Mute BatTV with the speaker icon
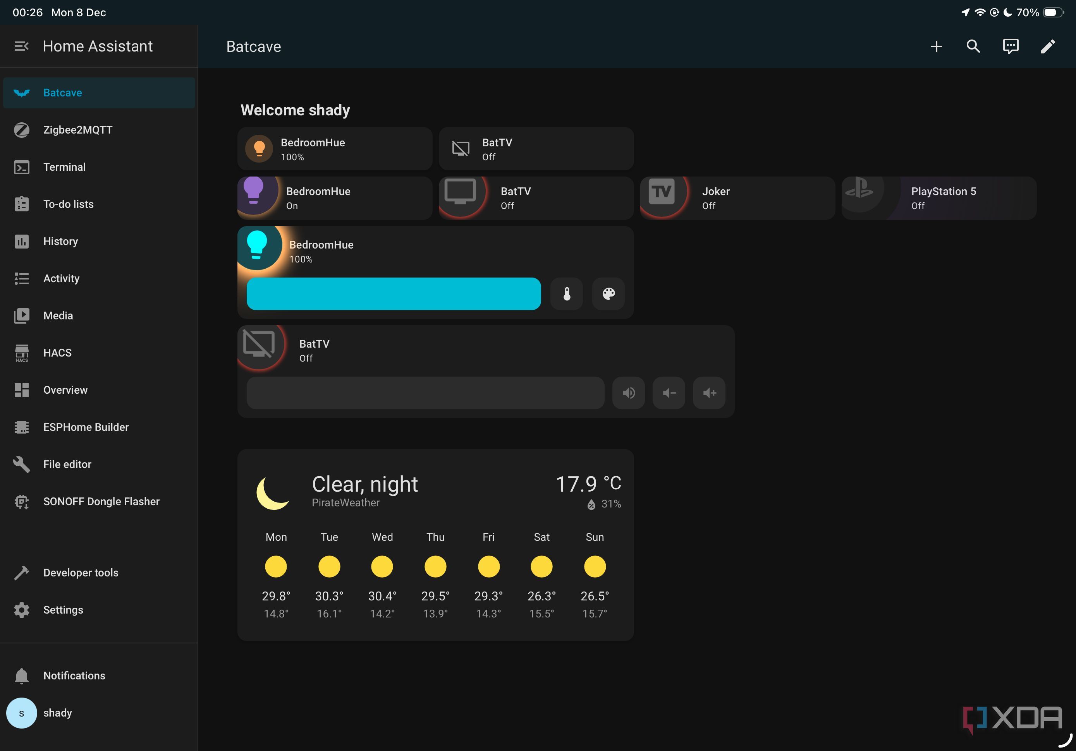1076x751 pixels. (x=629, y=393)
